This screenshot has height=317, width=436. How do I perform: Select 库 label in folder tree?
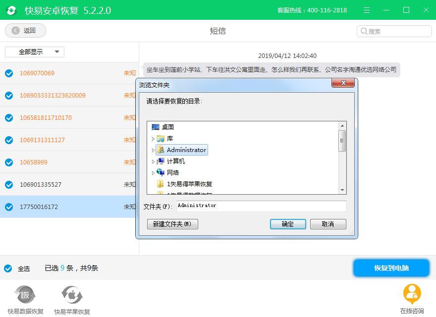pyautogui.click(x=169, y=139)
